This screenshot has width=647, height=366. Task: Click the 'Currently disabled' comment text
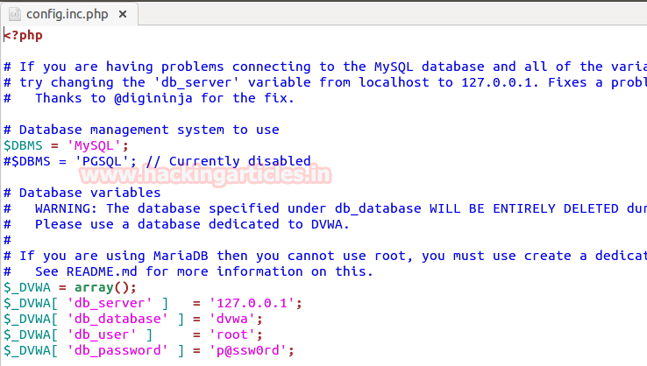click(x=239, y=161)
